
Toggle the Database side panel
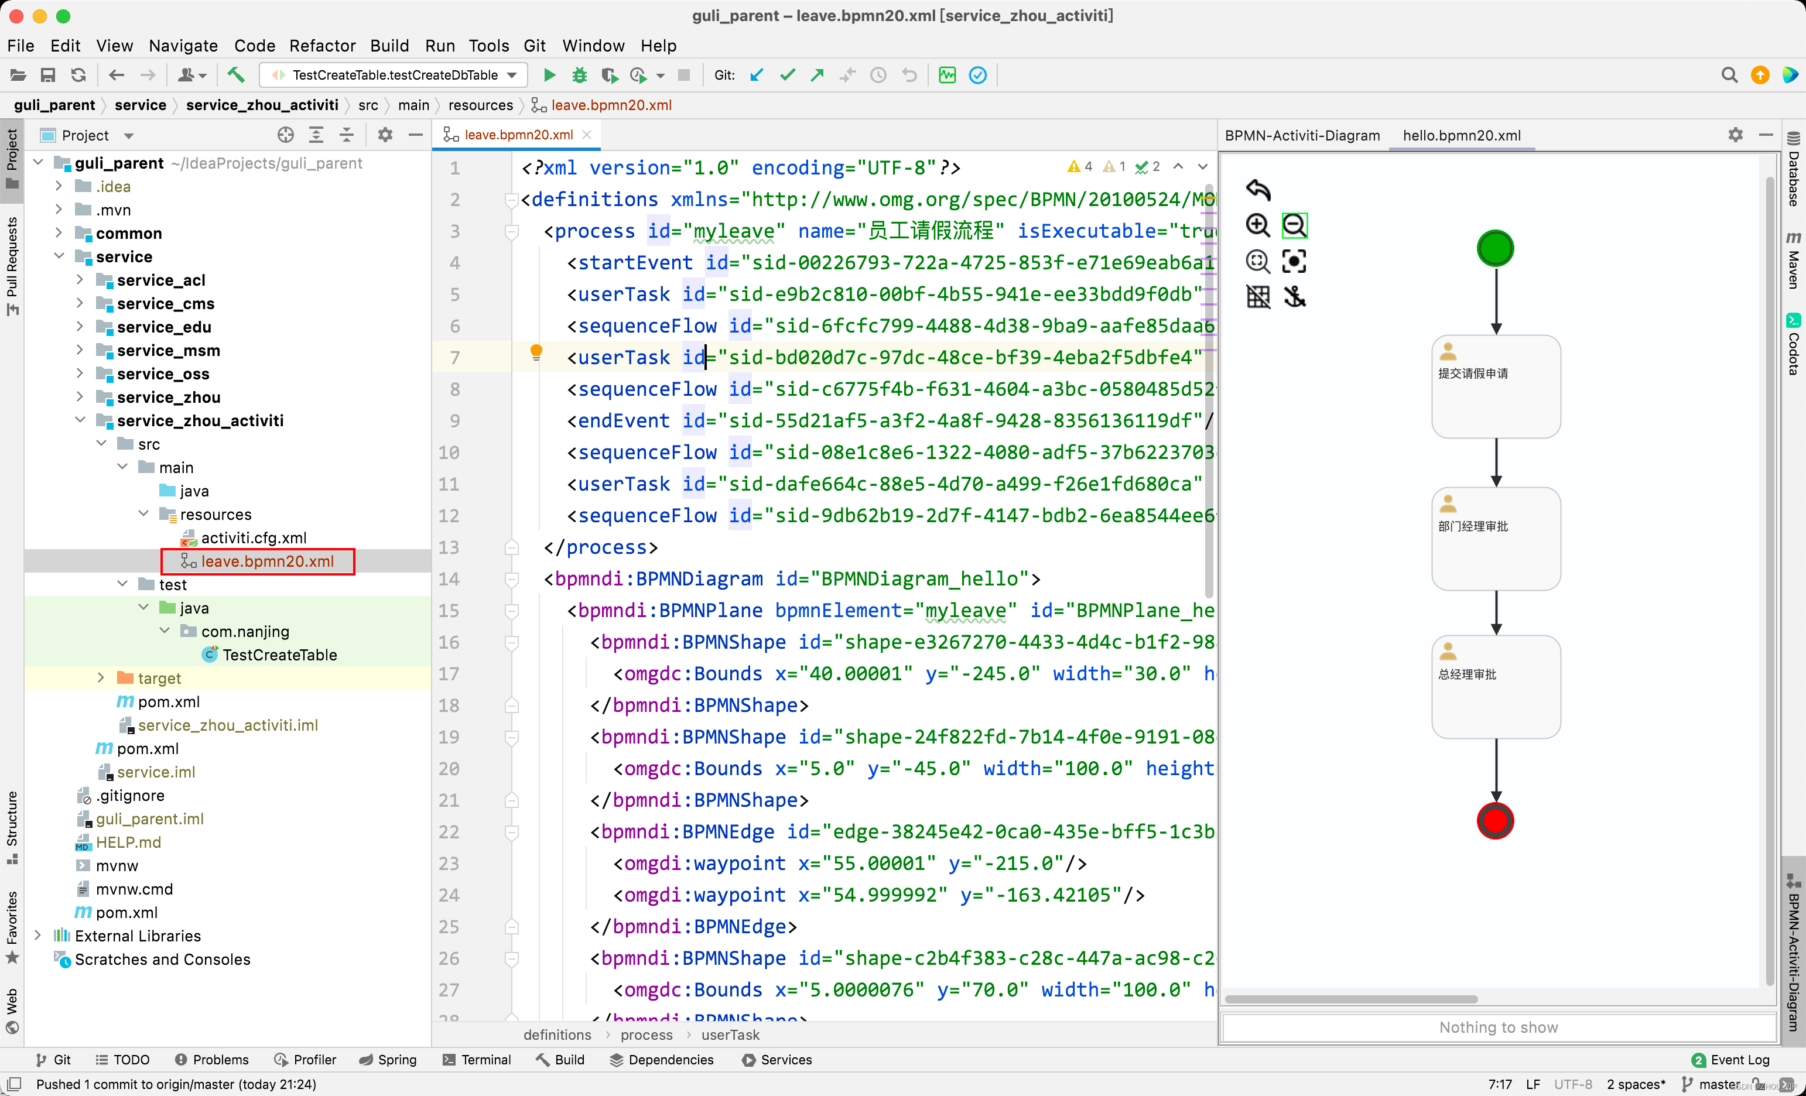(1793, 169)
